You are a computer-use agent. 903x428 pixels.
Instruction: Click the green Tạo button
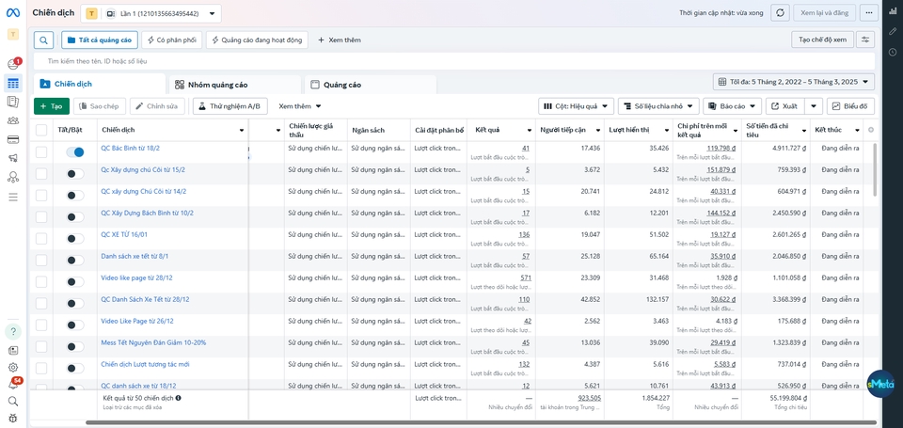[51, 106]
